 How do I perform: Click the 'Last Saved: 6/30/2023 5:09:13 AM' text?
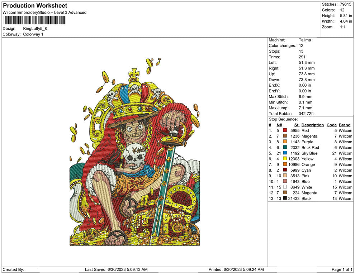(116, 269)
